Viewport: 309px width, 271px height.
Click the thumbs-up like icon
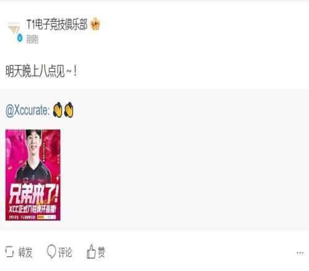coord(91,251)
